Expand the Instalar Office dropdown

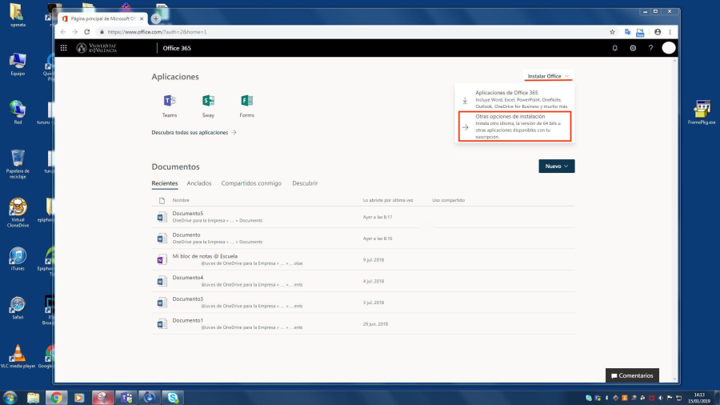[x=548, y=76]
